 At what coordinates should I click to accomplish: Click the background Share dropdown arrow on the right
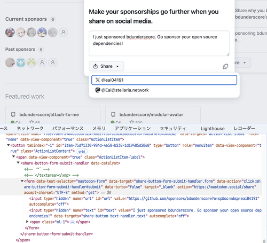pos(245,62)
